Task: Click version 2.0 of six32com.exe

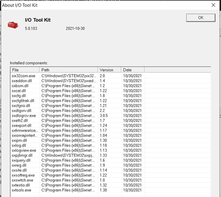Action: point(102,76)
